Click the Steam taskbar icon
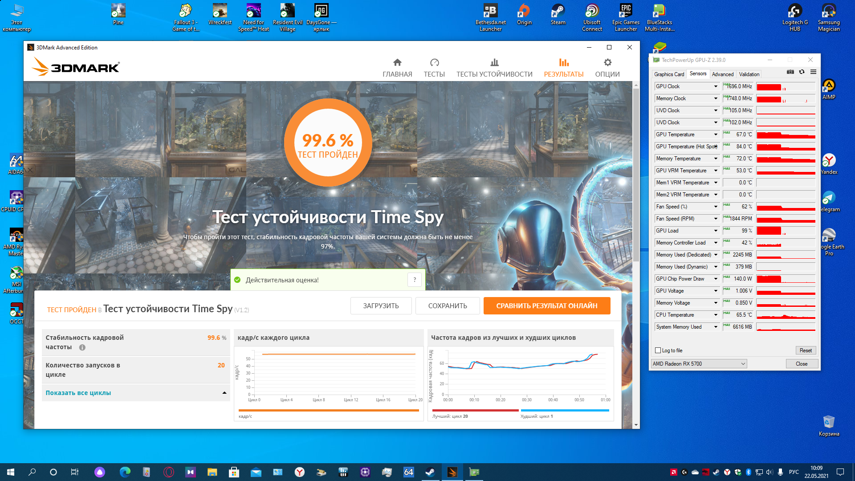Viewport: 855px width, 481px height. [430, 472]
